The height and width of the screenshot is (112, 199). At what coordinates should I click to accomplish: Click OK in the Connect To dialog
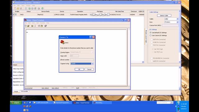79,69
